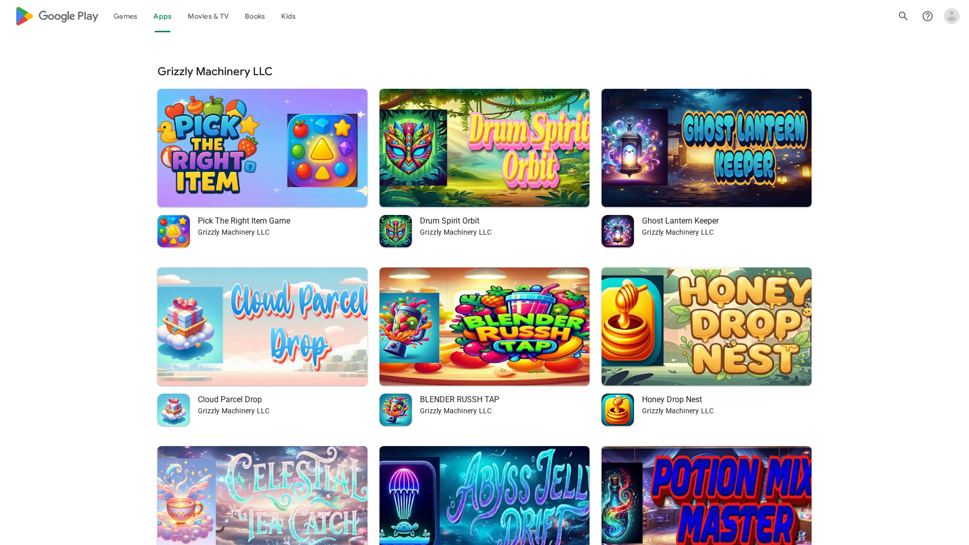Click the Pick The Right Item Game title
The width and height of the screenshot is (969, 545).
click(x=244, y=221)
